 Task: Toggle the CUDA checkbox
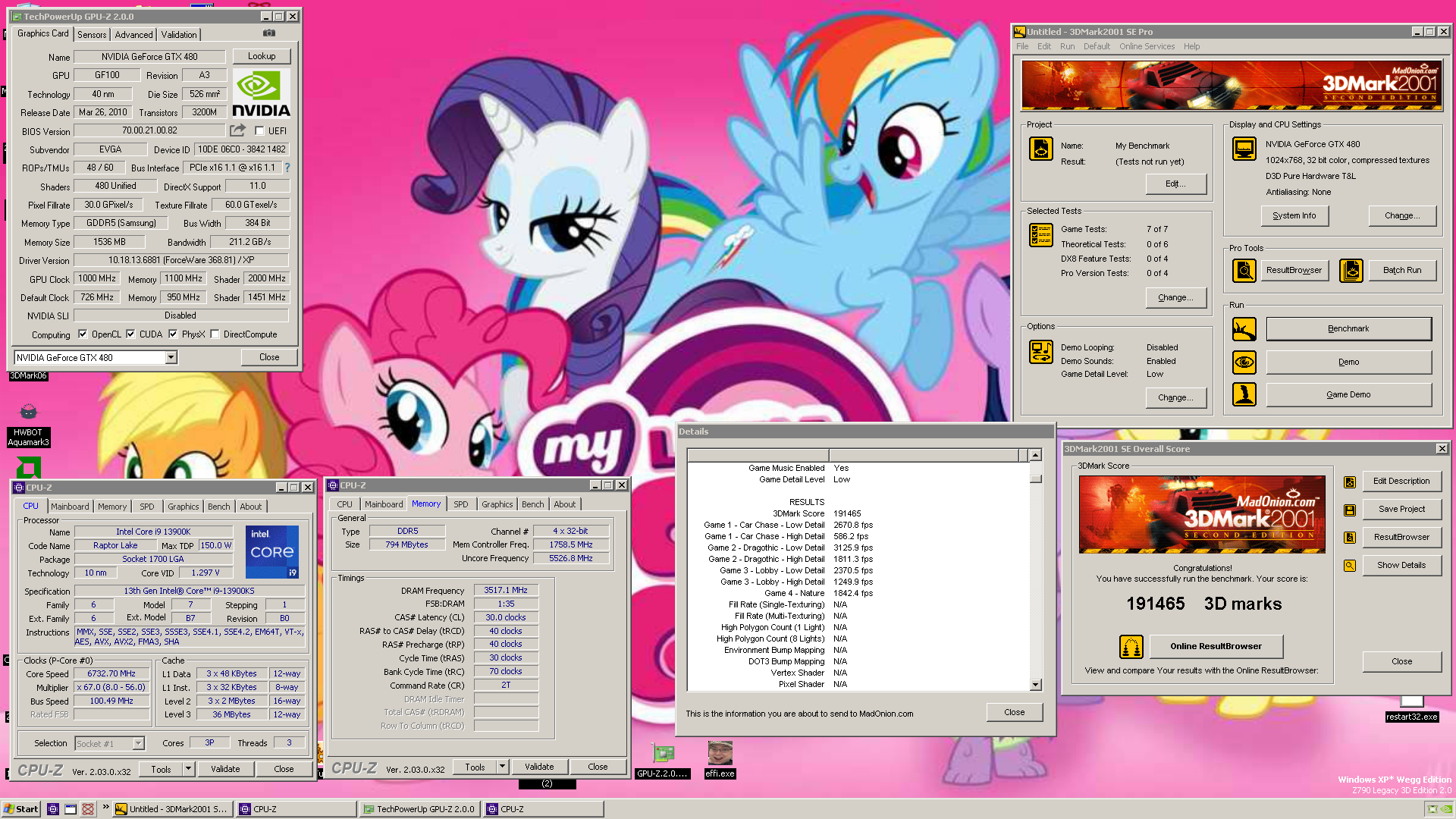(x=130, y=334)
